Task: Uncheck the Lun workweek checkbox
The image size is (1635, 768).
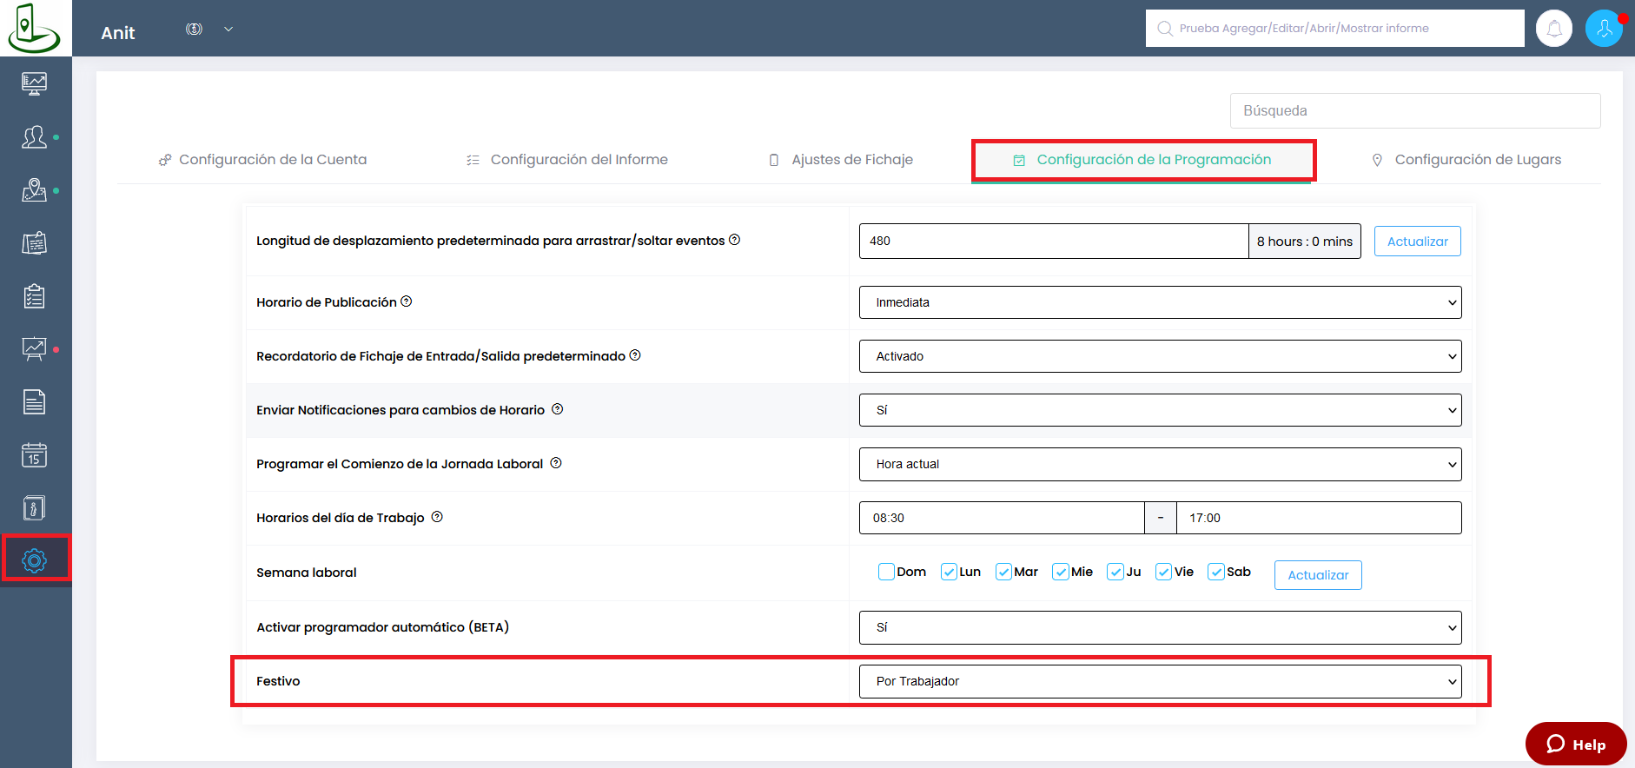Action: click(949, 572)
